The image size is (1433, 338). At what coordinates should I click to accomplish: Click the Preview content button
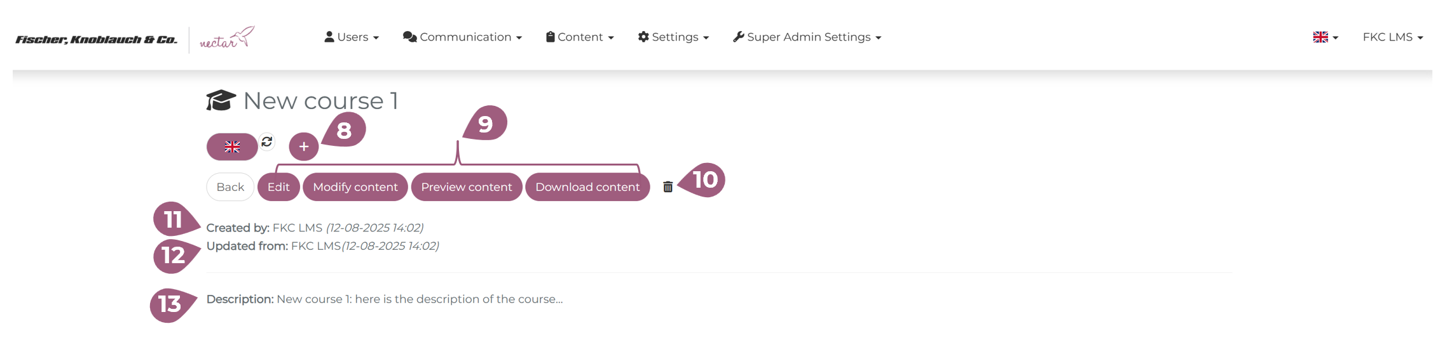tap(466, 187)
